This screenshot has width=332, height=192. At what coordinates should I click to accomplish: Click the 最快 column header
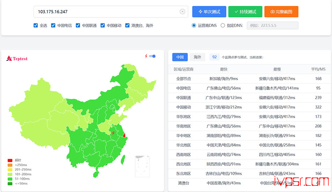click(x=224, y=69)
